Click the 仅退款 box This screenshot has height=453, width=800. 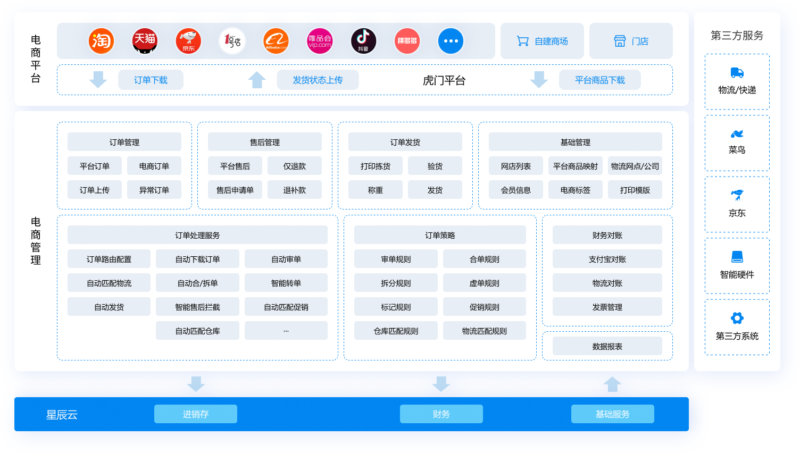[294, 166]
